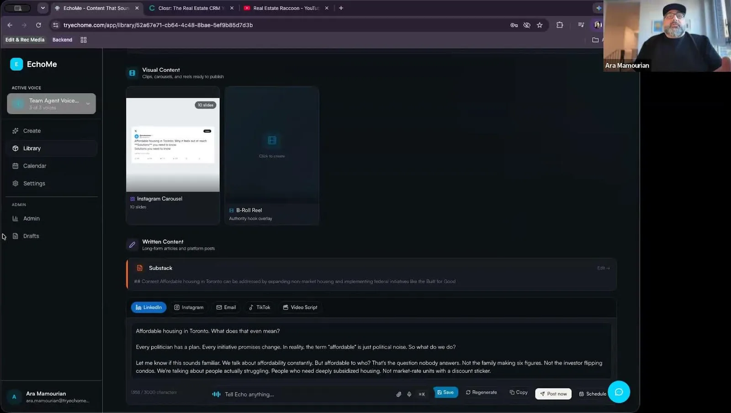
Task: Click the Visual Content section icon
Action: tap(132, 73)
